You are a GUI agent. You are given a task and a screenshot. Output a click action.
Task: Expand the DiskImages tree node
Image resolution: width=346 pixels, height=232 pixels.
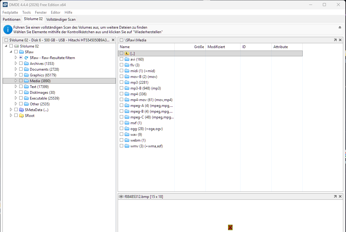[16, 92]
